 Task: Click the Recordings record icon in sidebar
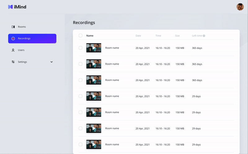coord(13,38)
